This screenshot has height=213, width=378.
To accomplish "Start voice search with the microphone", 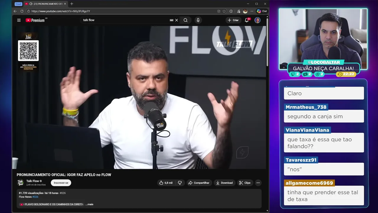I will 198,20.
